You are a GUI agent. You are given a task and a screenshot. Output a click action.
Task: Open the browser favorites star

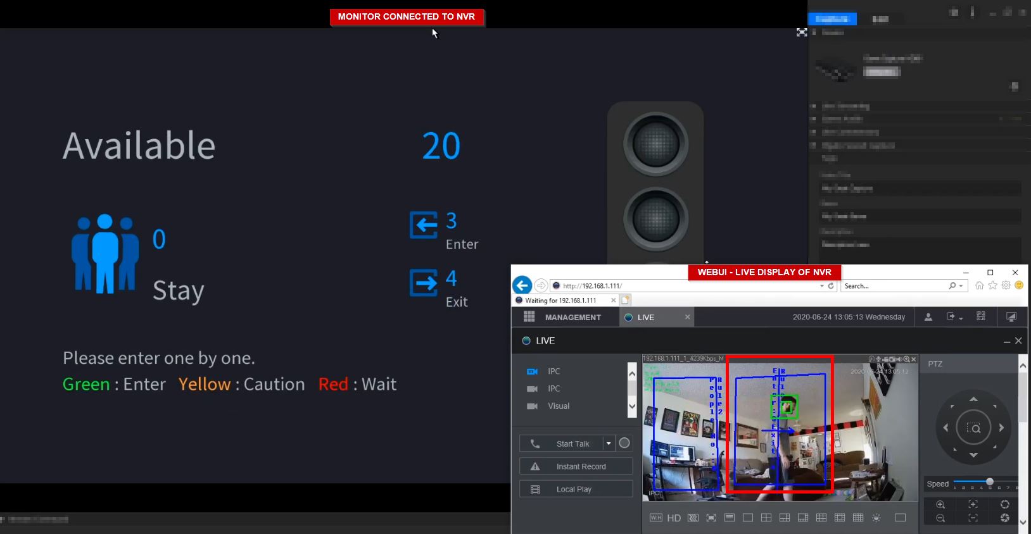point(993,285)
